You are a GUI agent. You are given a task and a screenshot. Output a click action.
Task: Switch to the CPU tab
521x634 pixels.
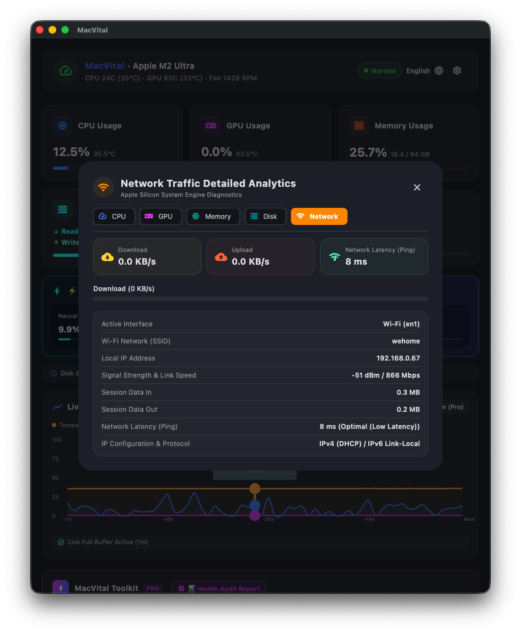coord(114,216)
